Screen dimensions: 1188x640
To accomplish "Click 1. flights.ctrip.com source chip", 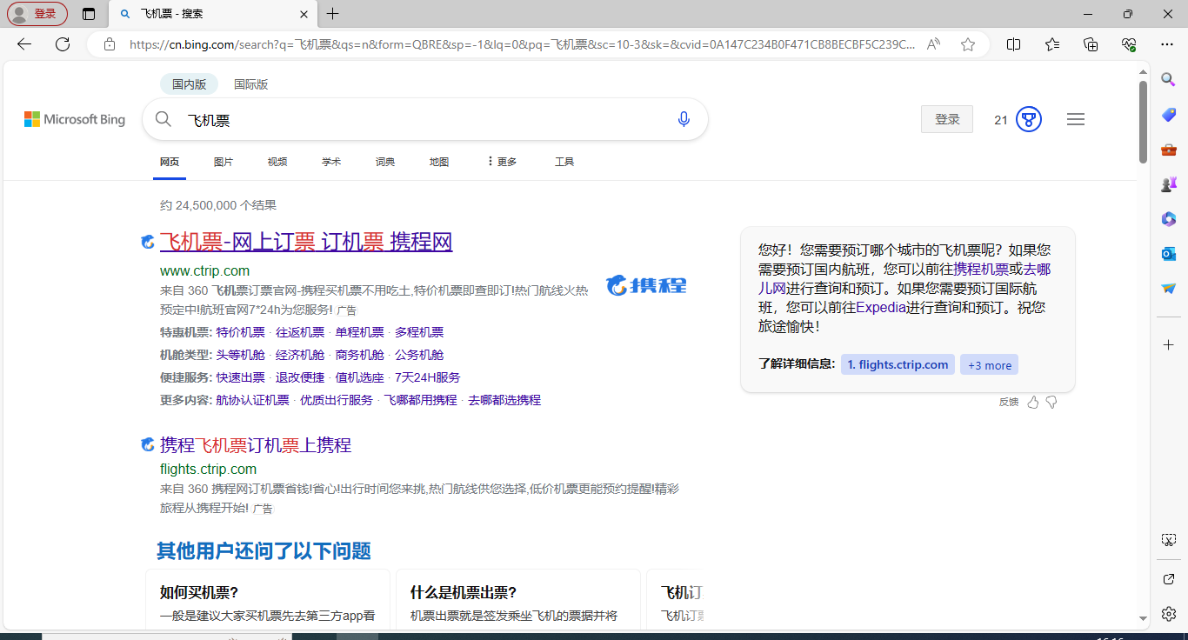I will 898,365.
